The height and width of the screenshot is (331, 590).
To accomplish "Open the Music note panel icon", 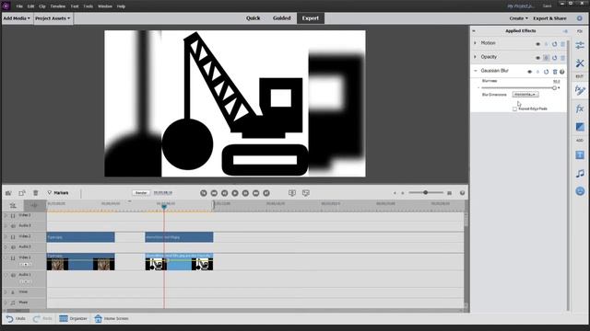I will pos(580,173).
